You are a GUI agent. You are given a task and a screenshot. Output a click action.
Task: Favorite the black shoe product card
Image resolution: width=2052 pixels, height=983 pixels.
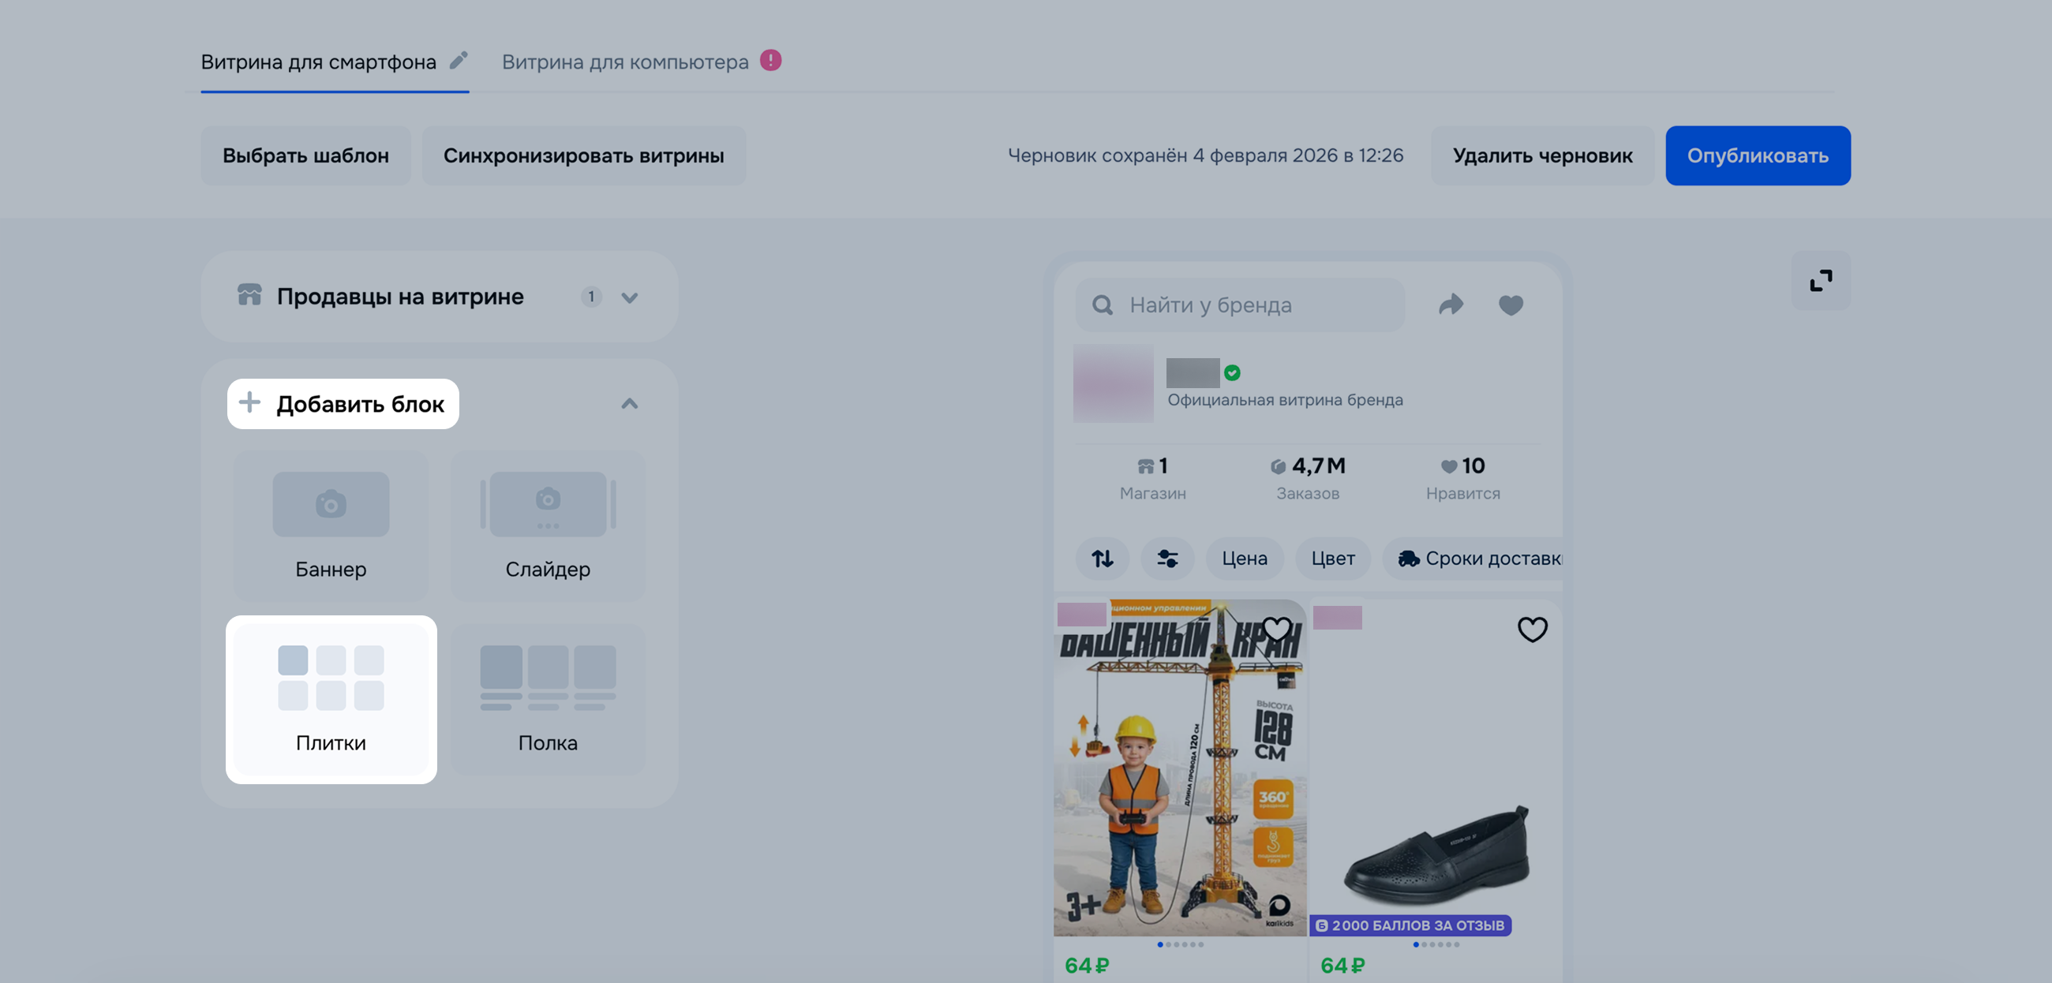click(1532, 630)
